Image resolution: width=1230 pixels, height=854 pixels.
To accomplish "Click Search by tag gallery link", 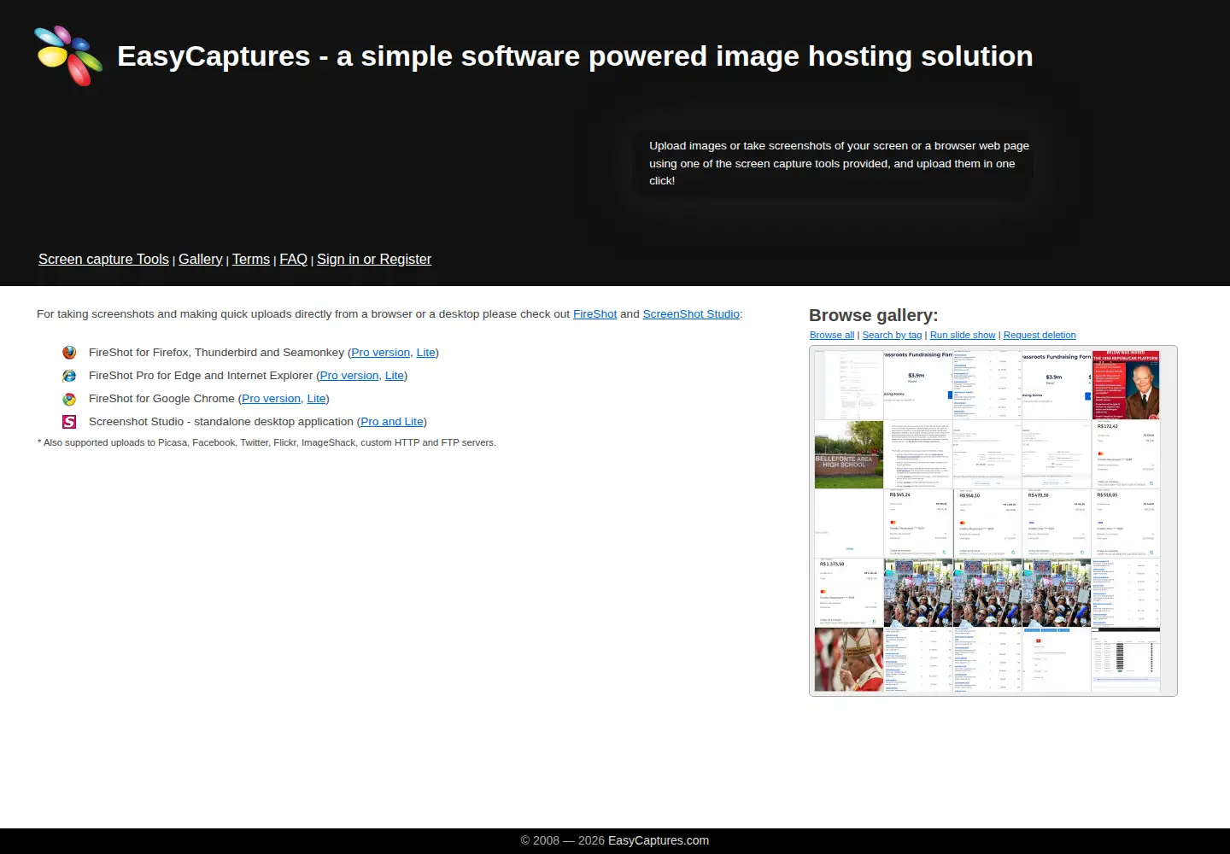I will tap(892, 335).
